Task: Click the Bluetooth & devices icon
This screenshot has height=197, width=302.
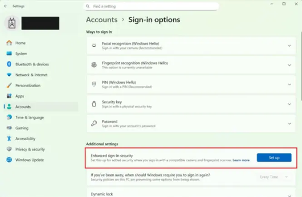Action: [x=9, y=64]
